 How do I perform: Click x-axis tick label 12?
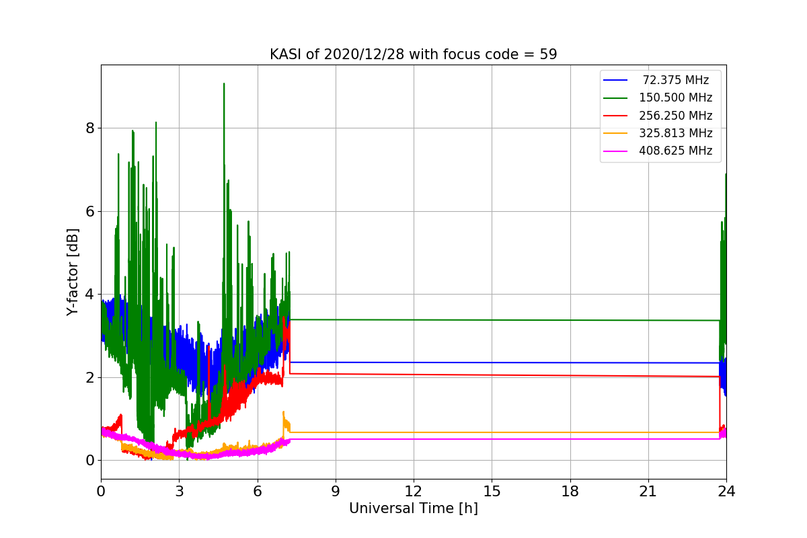tap(414, 492)
